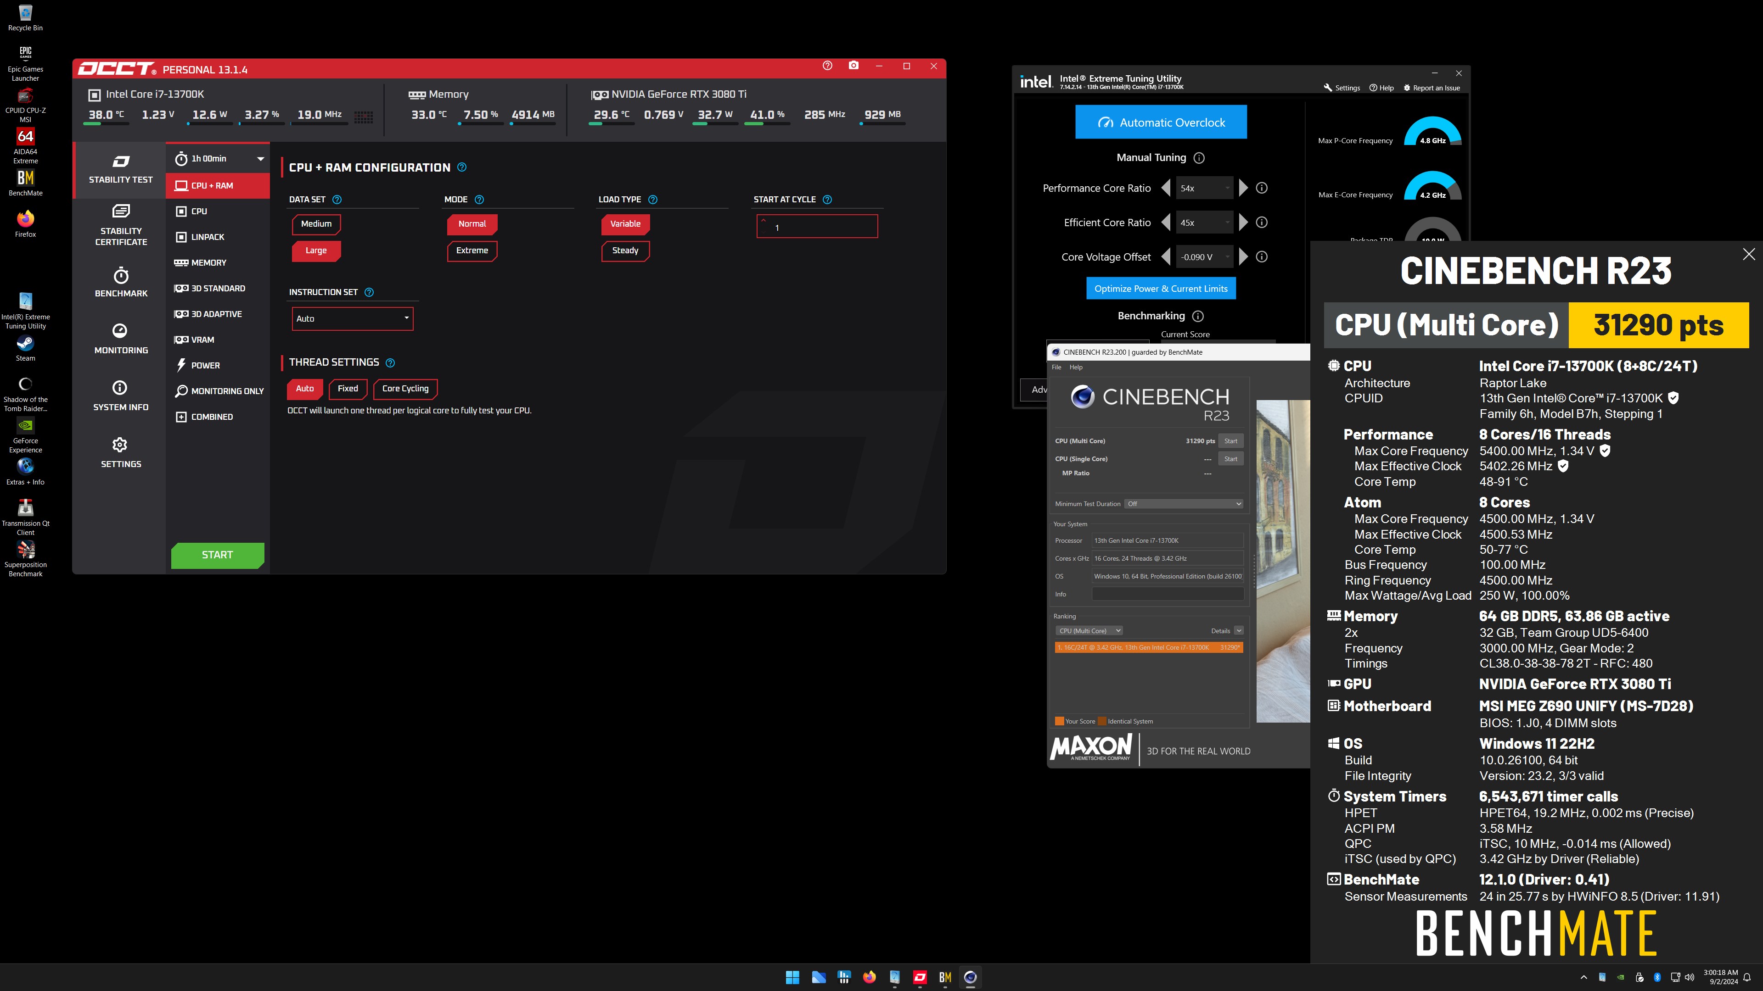The height and width of the screenshot is (991, 1763).
Task: Set thread settings to Fixed
Action: pyautogui.click(x=348, y=389)
